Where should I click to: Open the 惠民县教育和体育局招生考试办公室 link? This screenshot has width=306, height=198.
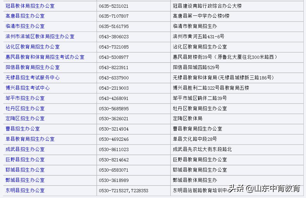44,57
